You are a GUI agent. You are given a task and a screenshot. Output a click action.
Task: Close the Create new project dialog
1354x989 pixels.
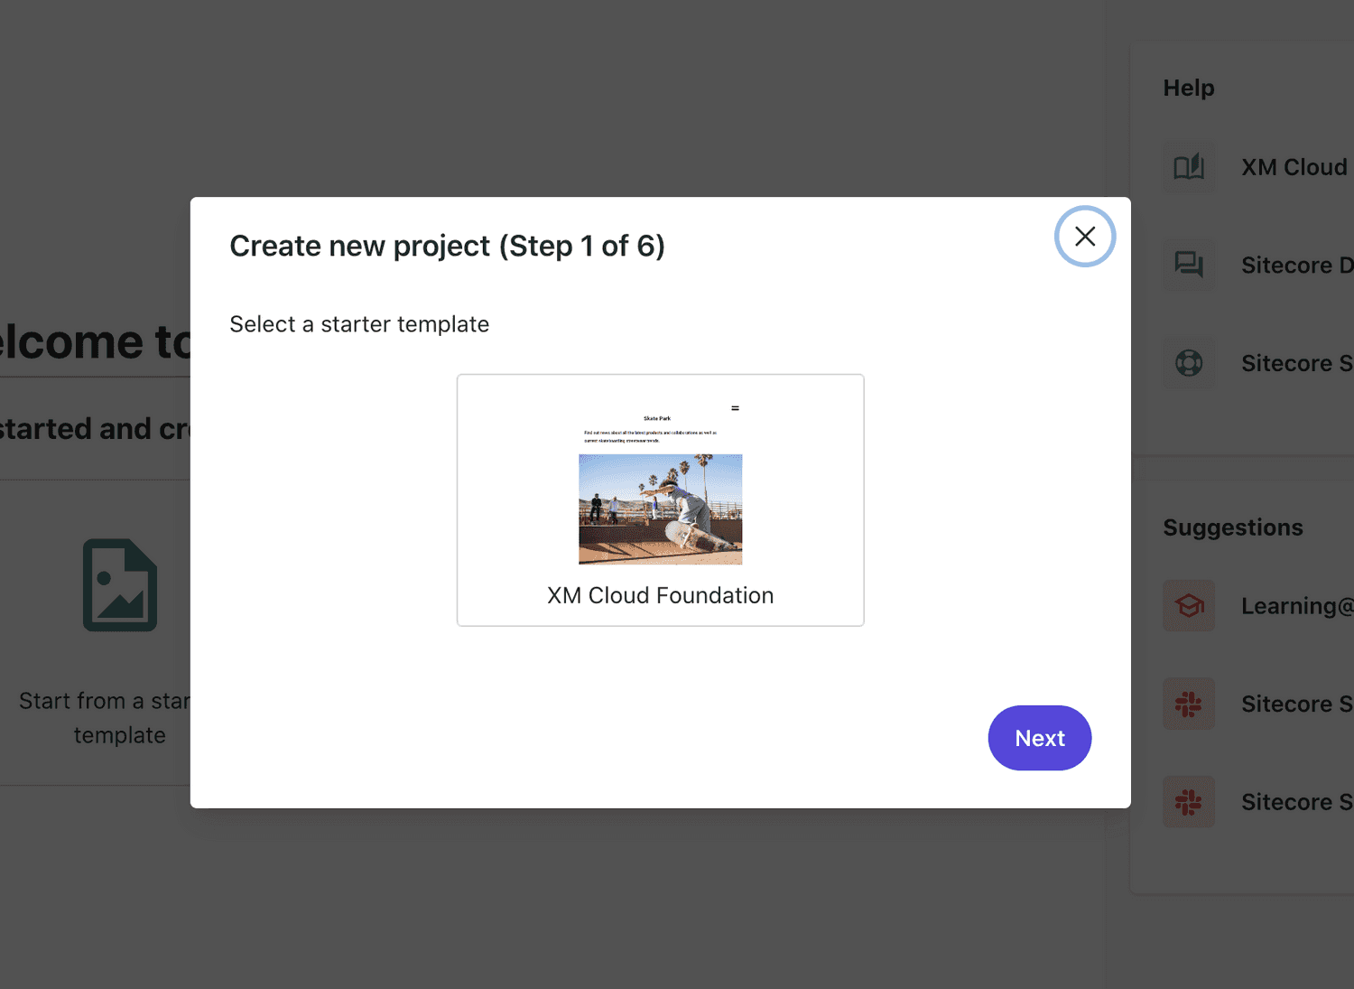[1085, 237]
